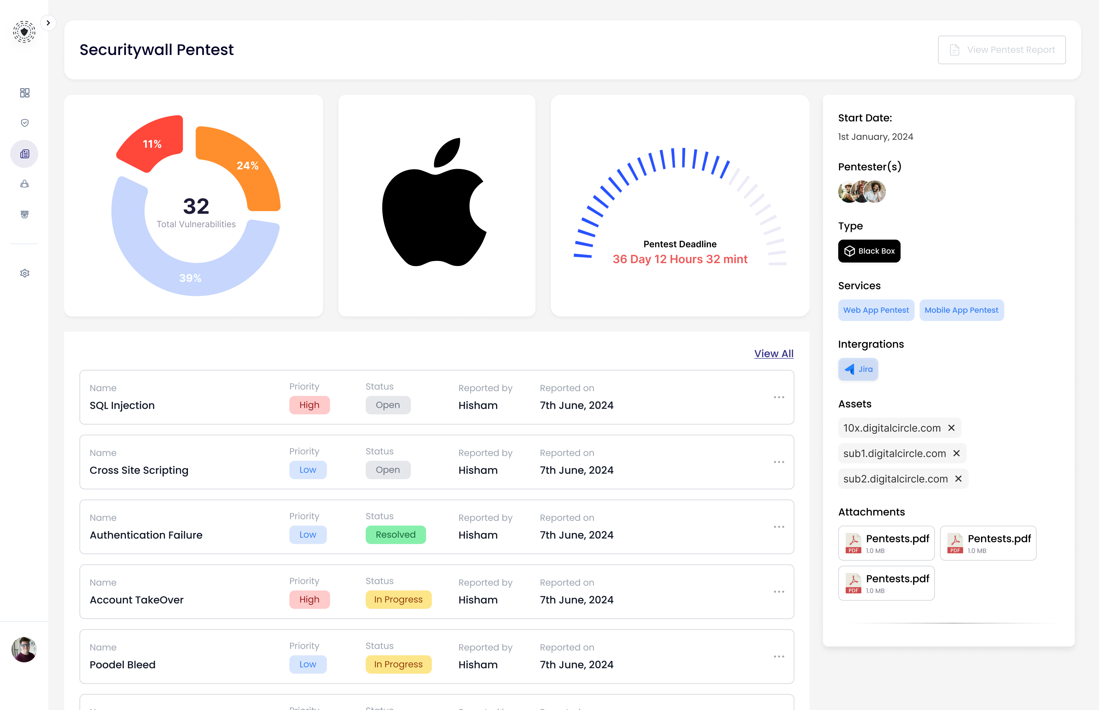Open the third Pentests.pdf attachment in the lower row
This screenshot has height=710, width=1099.
pyautogui.click(x=886, y=583)
